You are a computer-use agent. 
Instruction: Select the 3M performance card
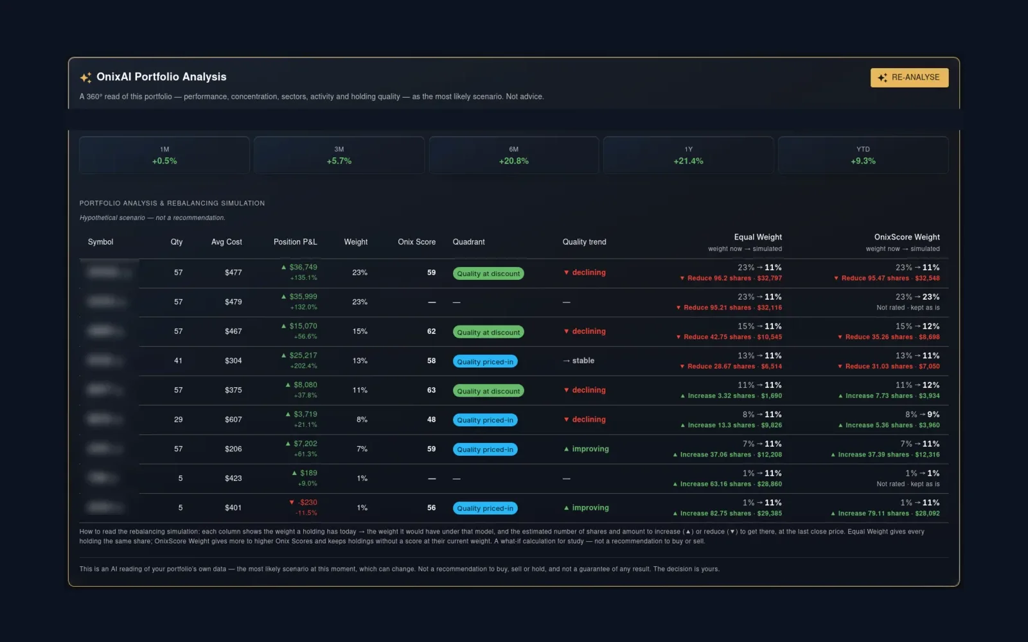[339, 155]
